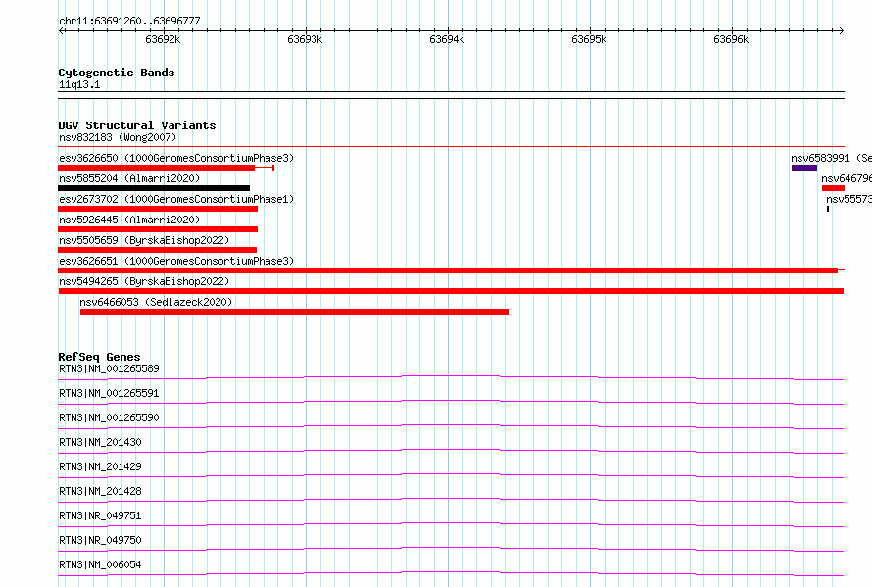The image size is (872, 587).
Task: Click the 63692k ruler tick label
Action: (163, 39)
